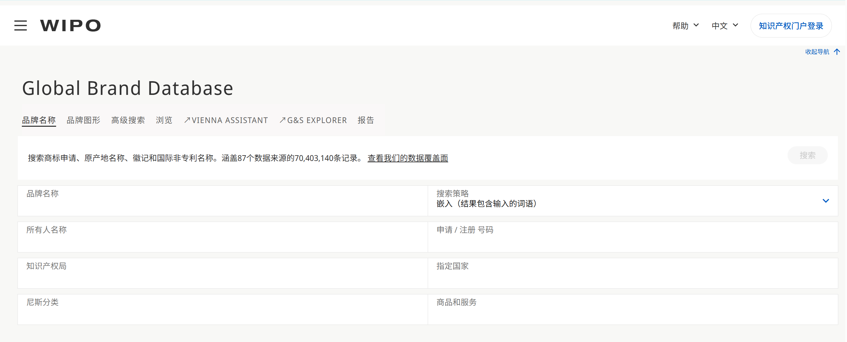Screen dimensions: 847x342
Task: Collapse navigation via 收起导航 link
Action: (817, 52)
